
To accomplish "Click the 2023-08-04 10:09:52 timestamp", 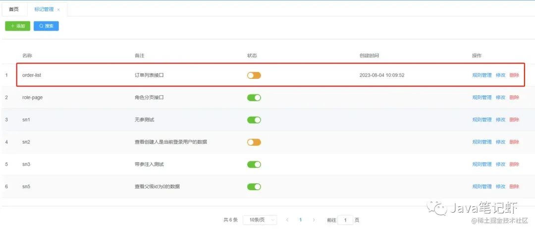I will click(382, 75).
